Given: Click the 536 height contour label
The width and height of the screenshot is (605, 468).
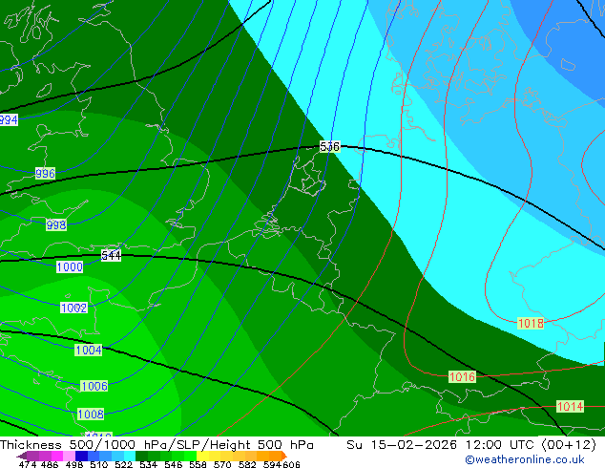Looking at the screenshot, I should pos(330,147).
